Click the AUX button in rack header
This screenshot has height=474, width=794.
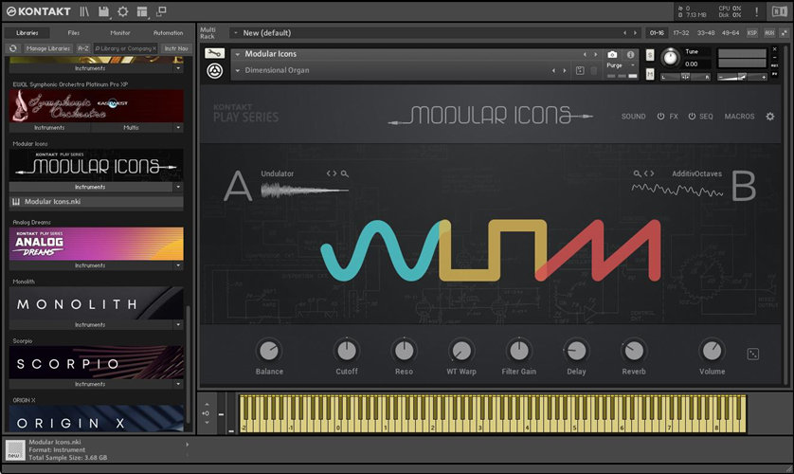click(769, 33)
